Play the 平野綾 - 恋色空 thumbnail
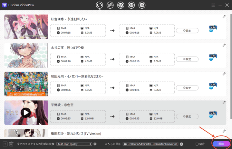This screenshot has width=232, height=149. pyautogui.click(x=26, y=113)
